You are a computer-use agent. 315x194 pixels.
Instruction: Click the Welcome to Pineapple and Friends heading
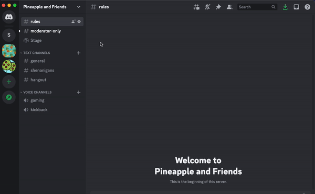[x=198, y=166]
